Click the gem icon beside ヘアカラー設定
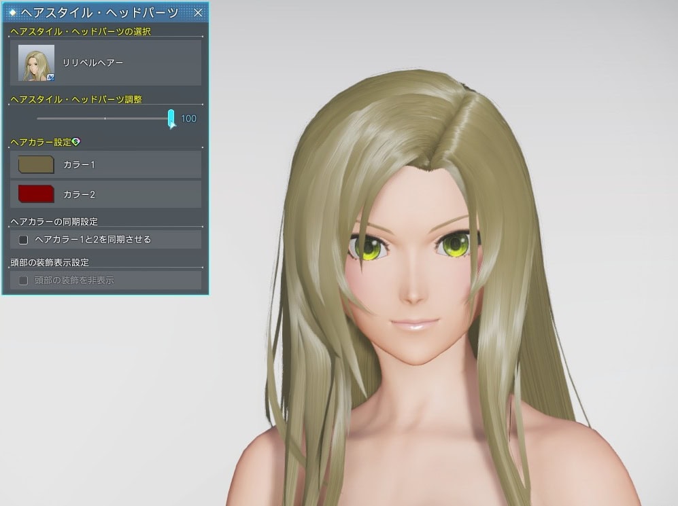The width and height of the screenshot is (678, 506). click(76, 141)
